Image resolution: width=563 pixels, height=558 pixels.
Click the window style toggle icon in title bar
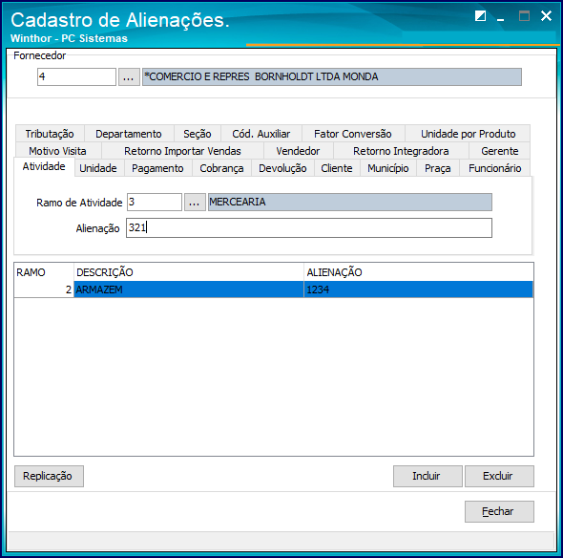480,16
